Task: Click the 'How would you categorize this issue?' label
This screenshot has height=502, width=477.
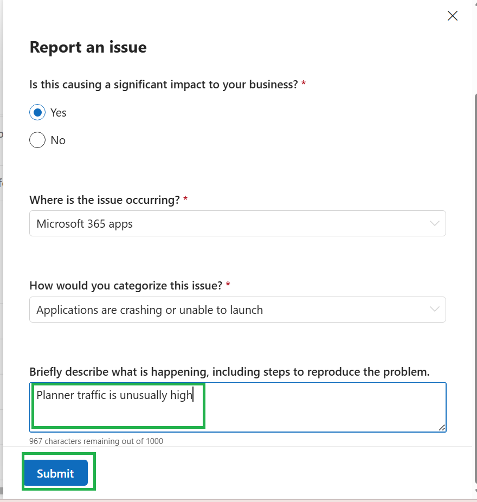Action: tap(126, 286)
